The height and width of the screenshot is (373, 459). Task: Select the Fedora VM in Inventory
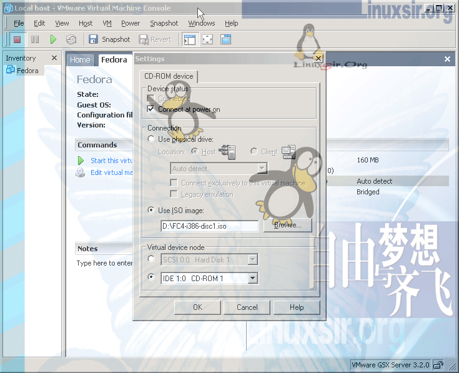(22, 70)
